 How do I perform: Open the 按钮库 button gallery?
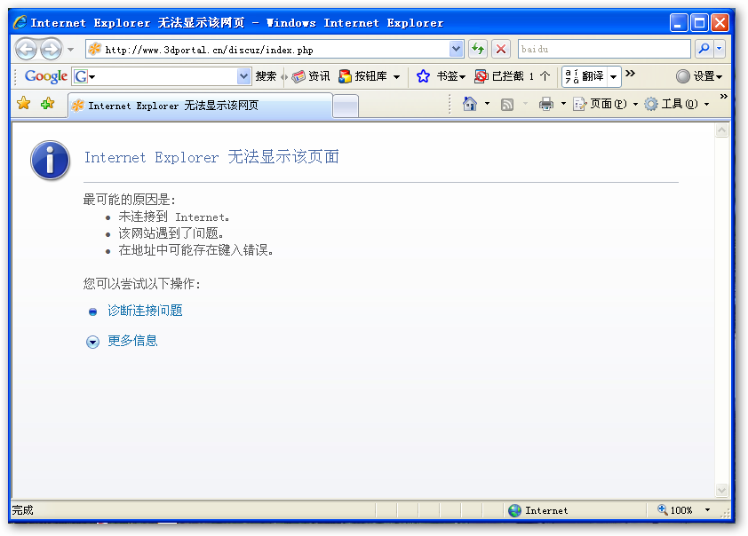(363, 76)
